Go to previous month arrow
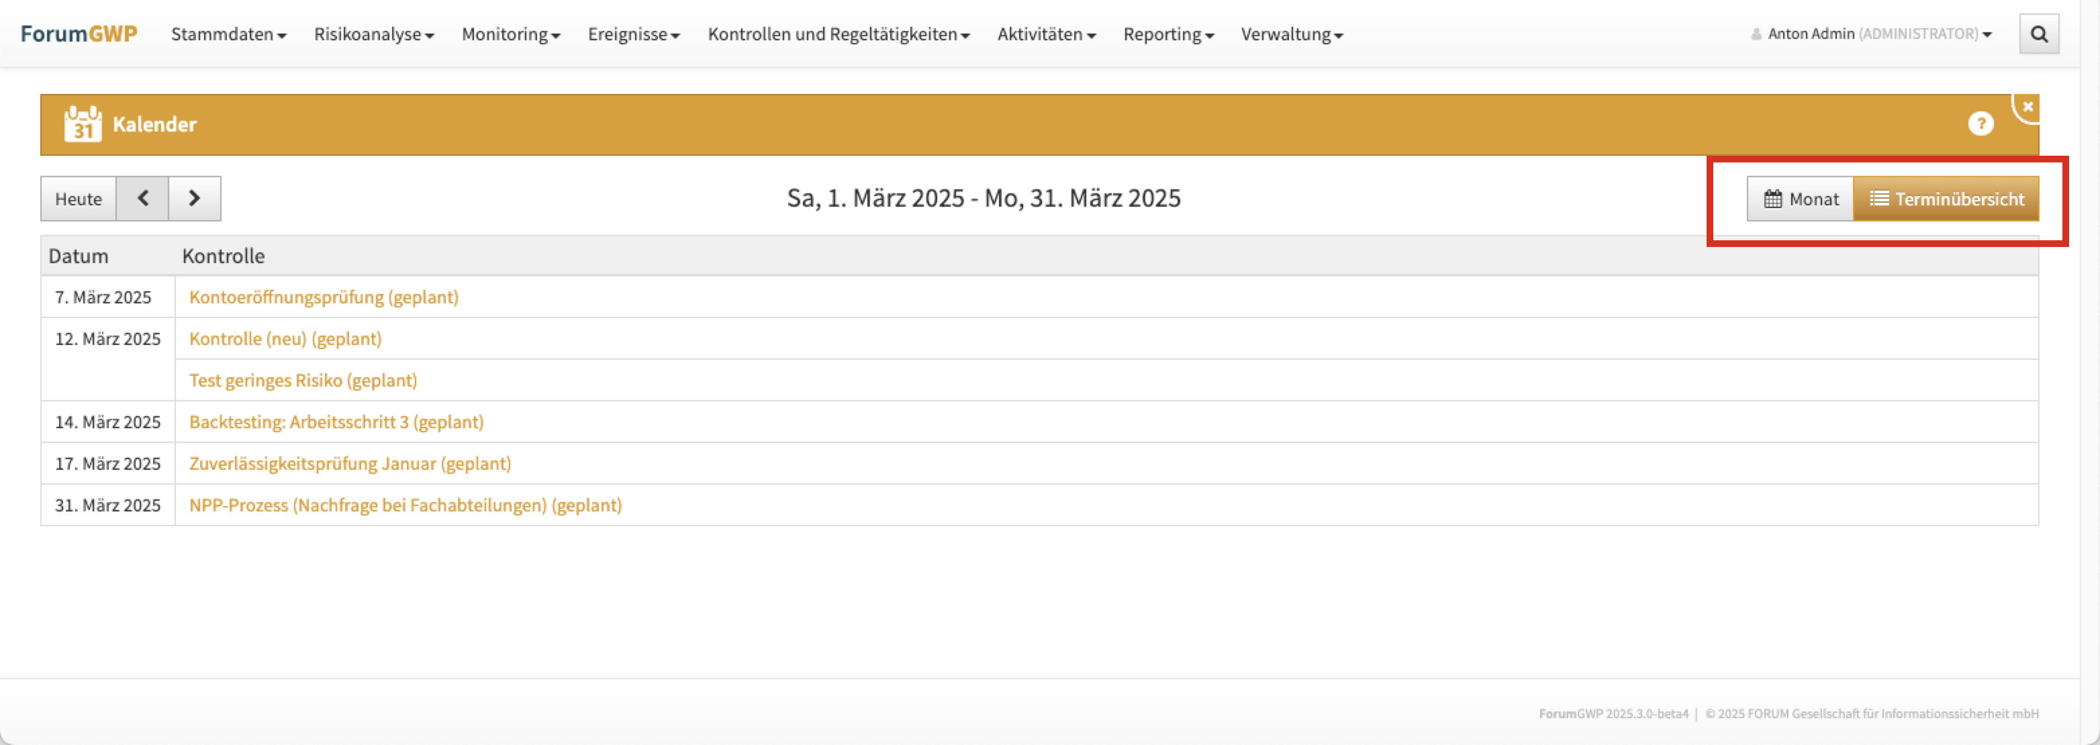Screen dimensions: 2100x745 coord(142,198)
